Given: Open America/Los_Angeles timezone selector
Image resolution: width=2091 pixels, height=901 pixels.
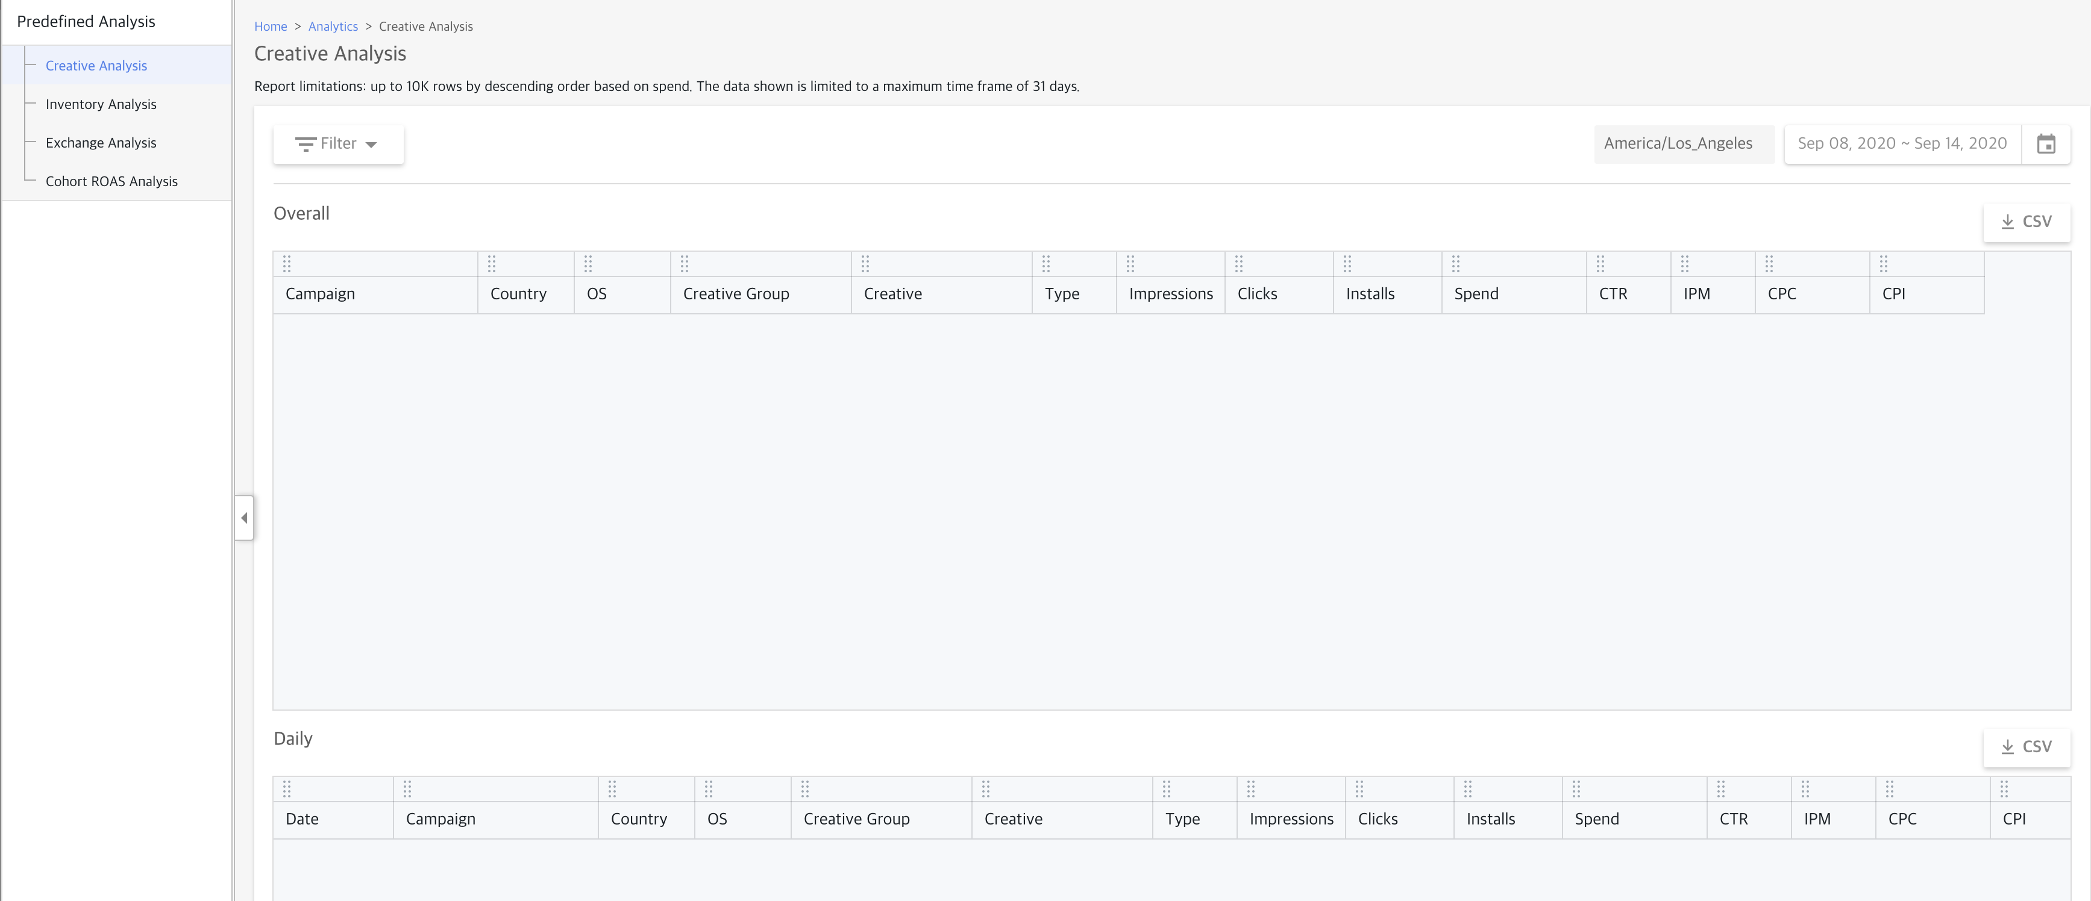Looking at the screenshot, I should (x=1678, y=143).
